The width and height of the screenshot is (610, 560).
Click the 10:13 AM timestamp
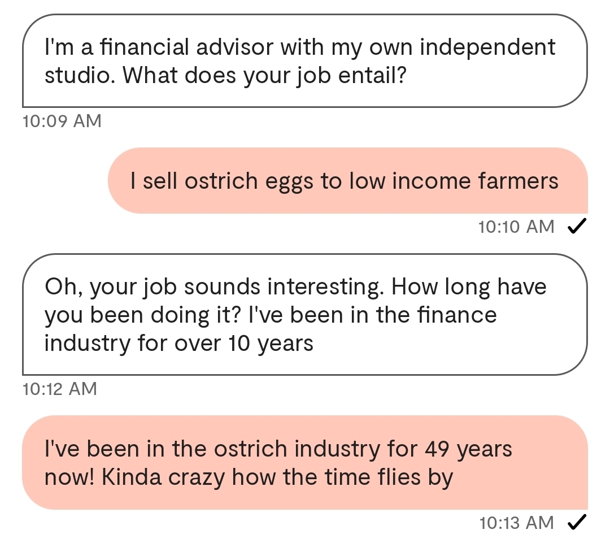pyautogui.click(x=516, y=523)
